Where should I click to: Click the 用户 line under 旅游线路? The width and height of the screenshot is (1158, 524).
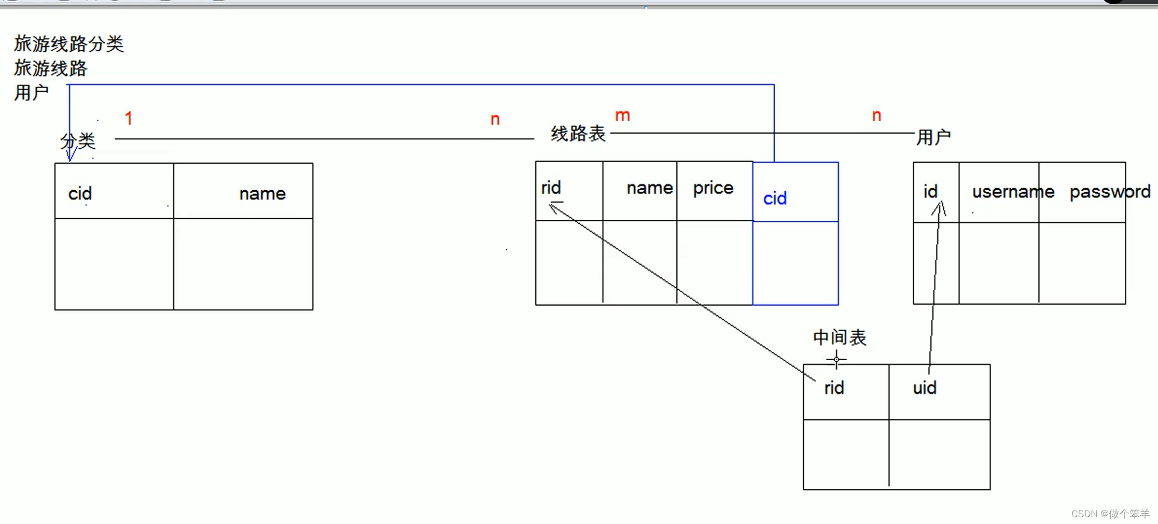[x=32, y=93]
